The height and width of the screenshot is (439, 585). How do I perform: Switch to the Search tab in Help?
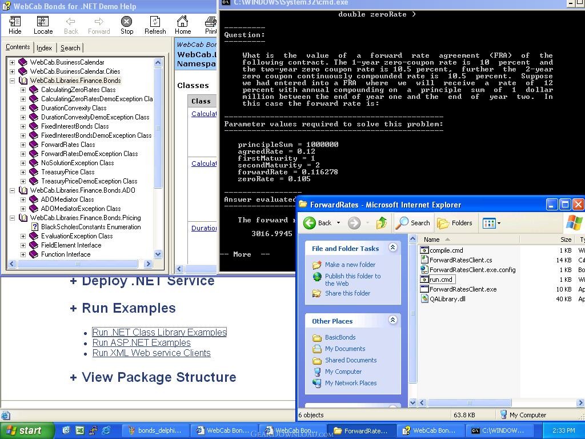[x=70, y=48]
